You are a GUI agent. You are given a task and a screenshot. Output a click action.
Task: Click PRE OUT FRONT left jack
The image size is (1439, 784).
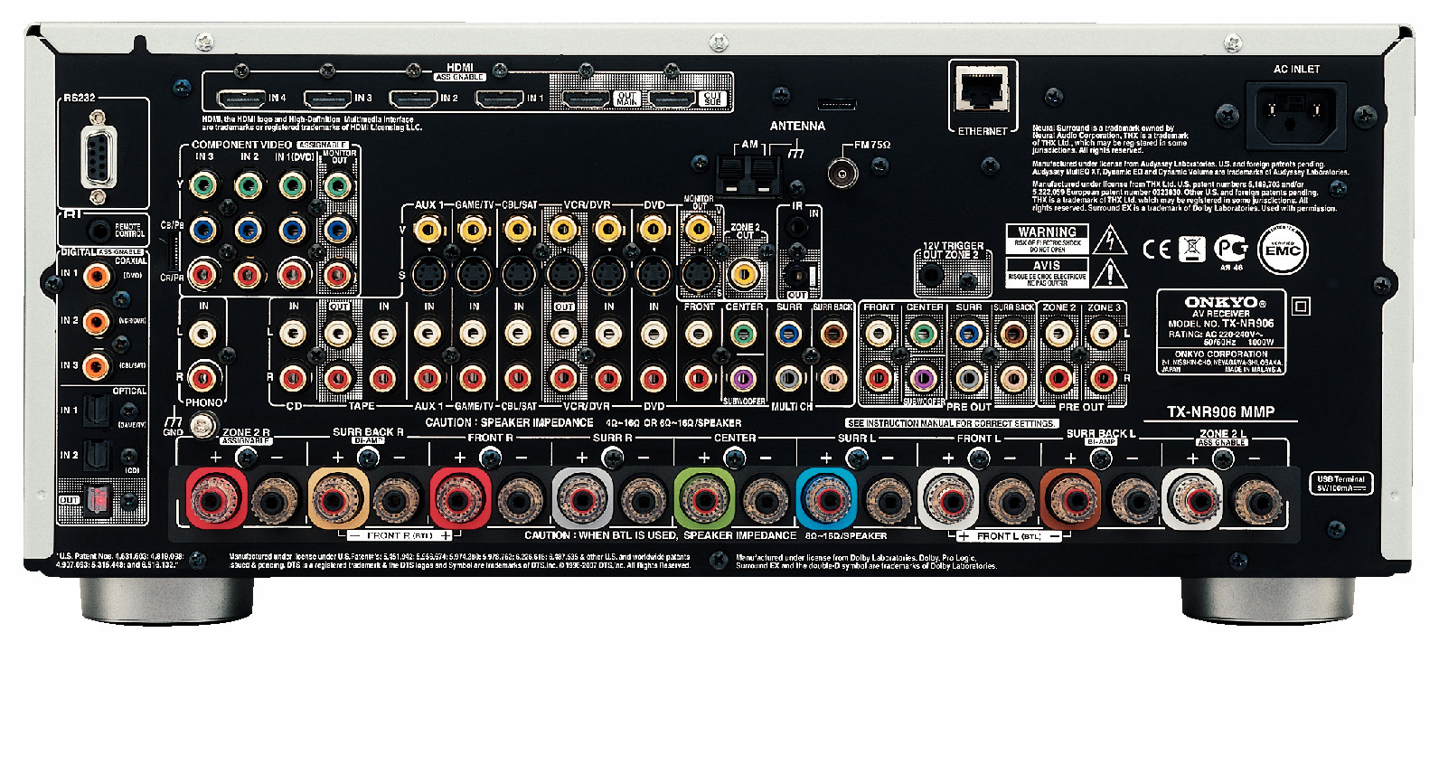click(879, 335)
